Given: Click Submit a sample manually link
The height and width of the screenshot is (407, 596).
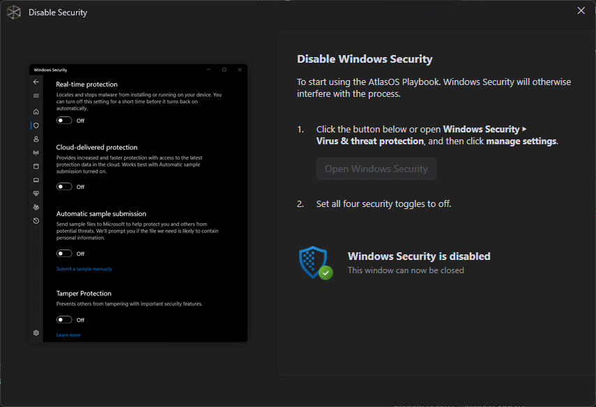Looking at the screenshot, I should [x=84, y=269].
